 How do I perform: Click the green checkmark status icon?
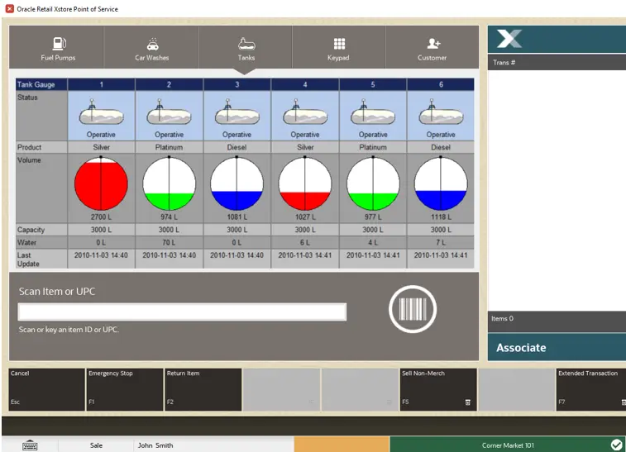coord(616,445)
